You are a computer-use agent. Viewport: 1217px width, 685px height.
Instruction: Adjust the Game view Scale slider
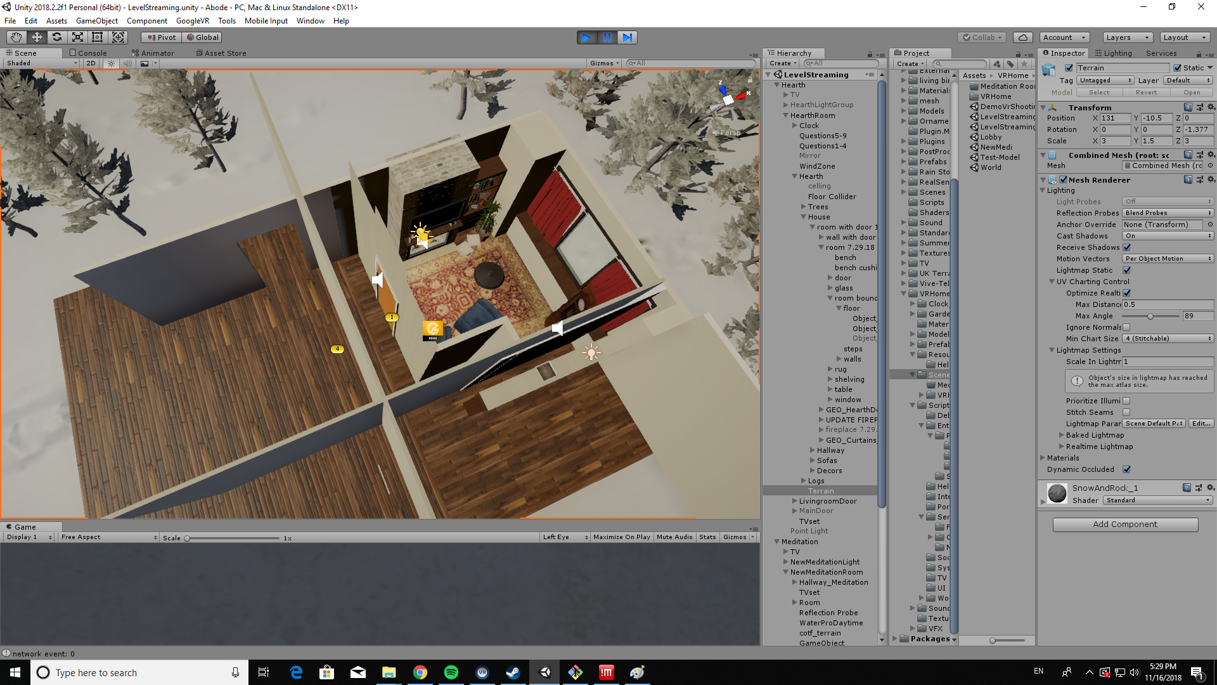233,538
